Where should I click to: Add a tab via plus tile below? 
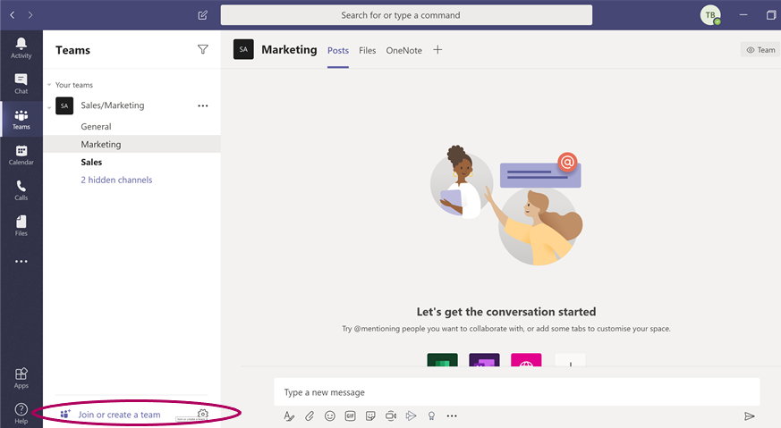pos(570,360)
